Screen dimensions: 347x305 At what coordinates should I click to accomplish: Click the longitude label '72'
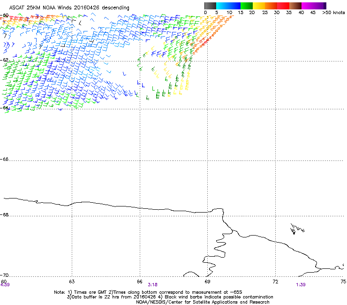275,282
